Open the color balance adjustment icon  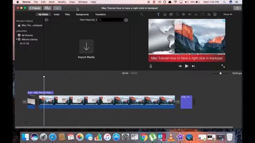pos(165,14)
